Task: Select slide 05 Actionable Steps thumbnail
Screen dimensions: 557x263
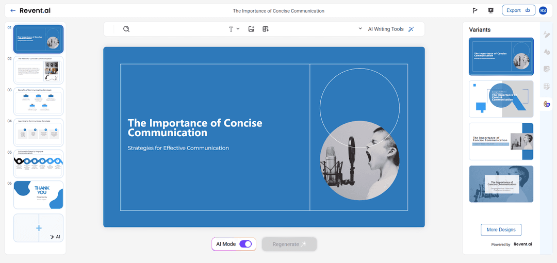Action: click(x=38, y=163)
